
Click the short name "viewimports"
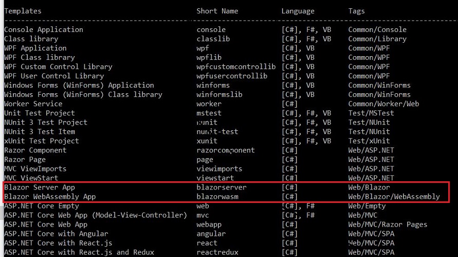pos(219,169)
